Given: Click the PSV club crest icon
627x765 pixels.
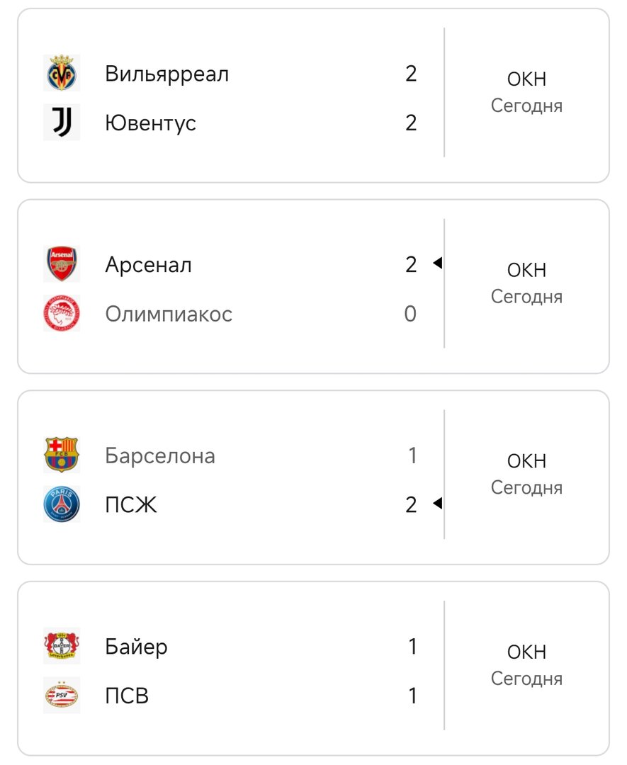Looking at the screenshot, I should pyautogui.click(x=62, y=696).
